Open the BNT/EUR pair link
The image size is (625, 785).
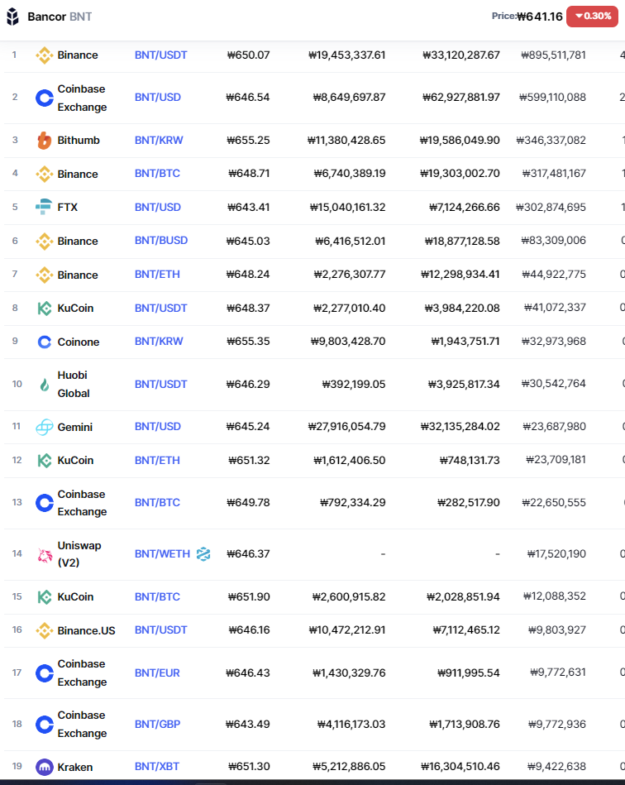click(x=157, y=673)
